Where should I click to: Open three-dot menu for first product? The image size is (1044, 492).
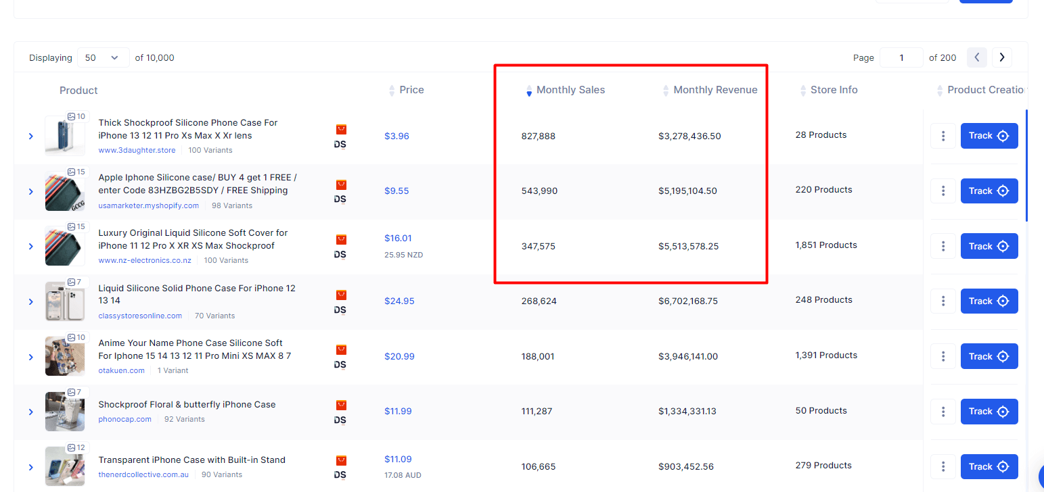[943, 135]
